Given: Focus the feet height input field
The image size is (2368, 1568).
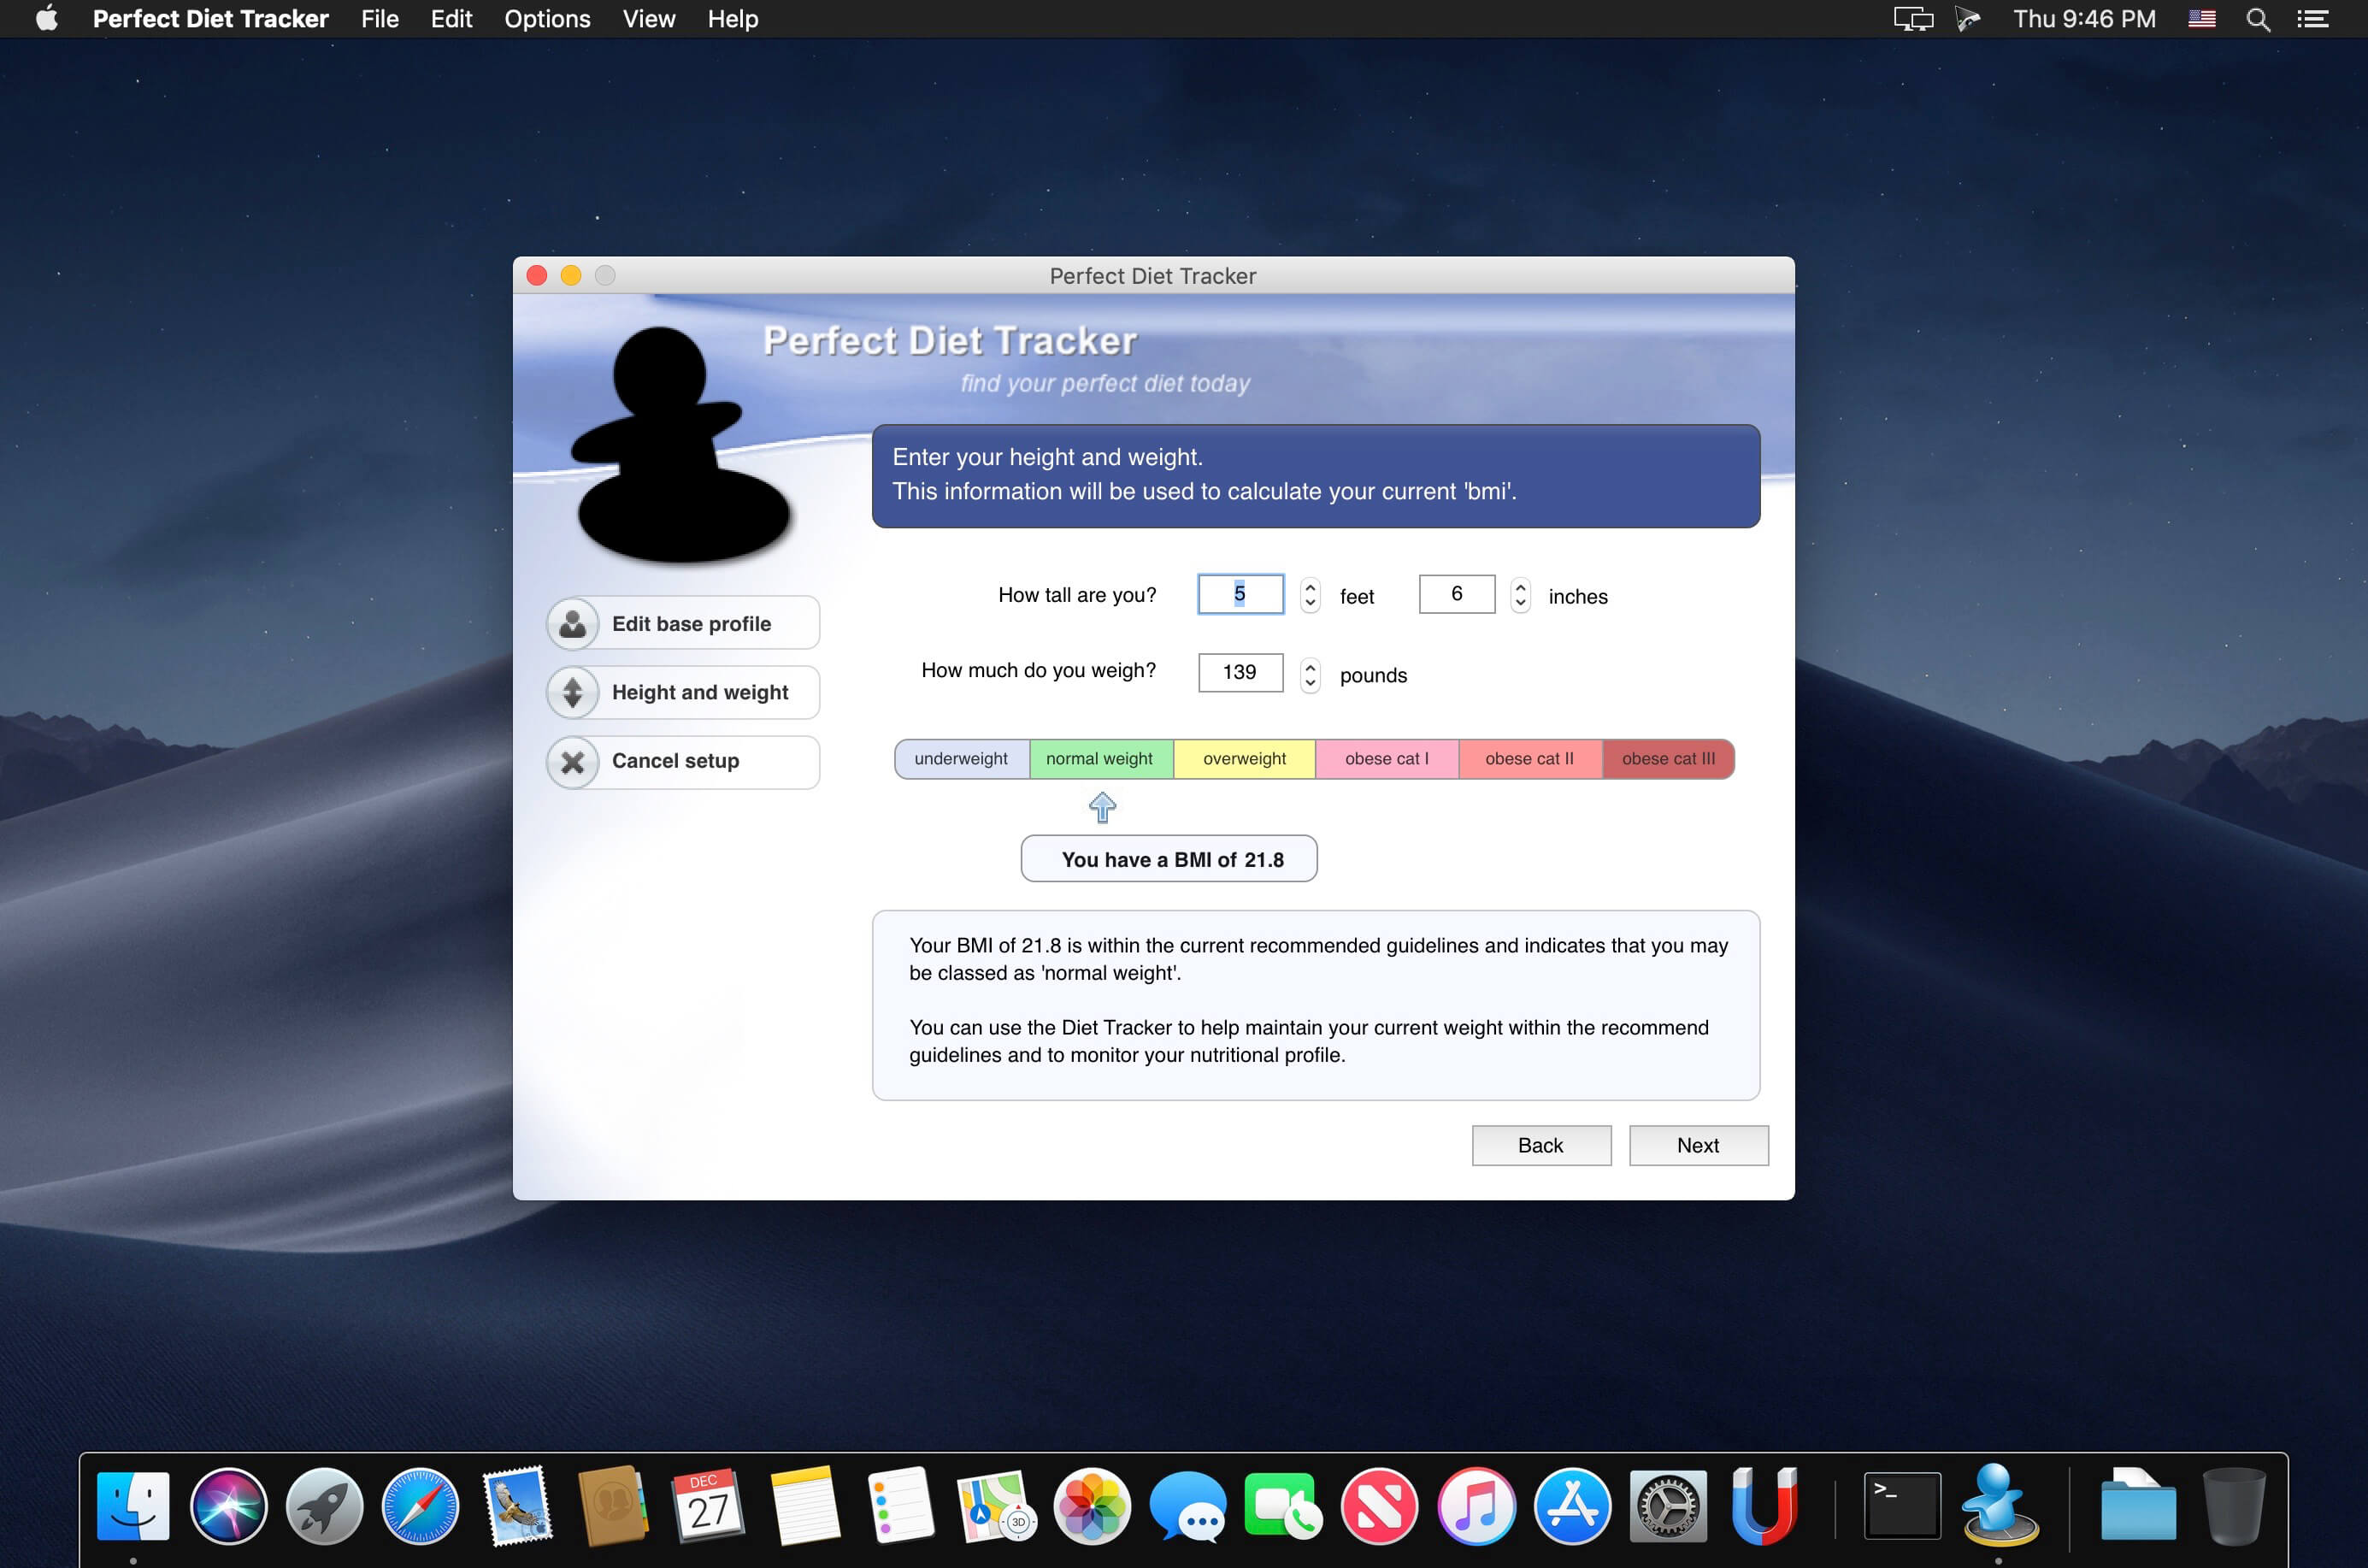Looking at the screenshot, I should [1240, 594].
